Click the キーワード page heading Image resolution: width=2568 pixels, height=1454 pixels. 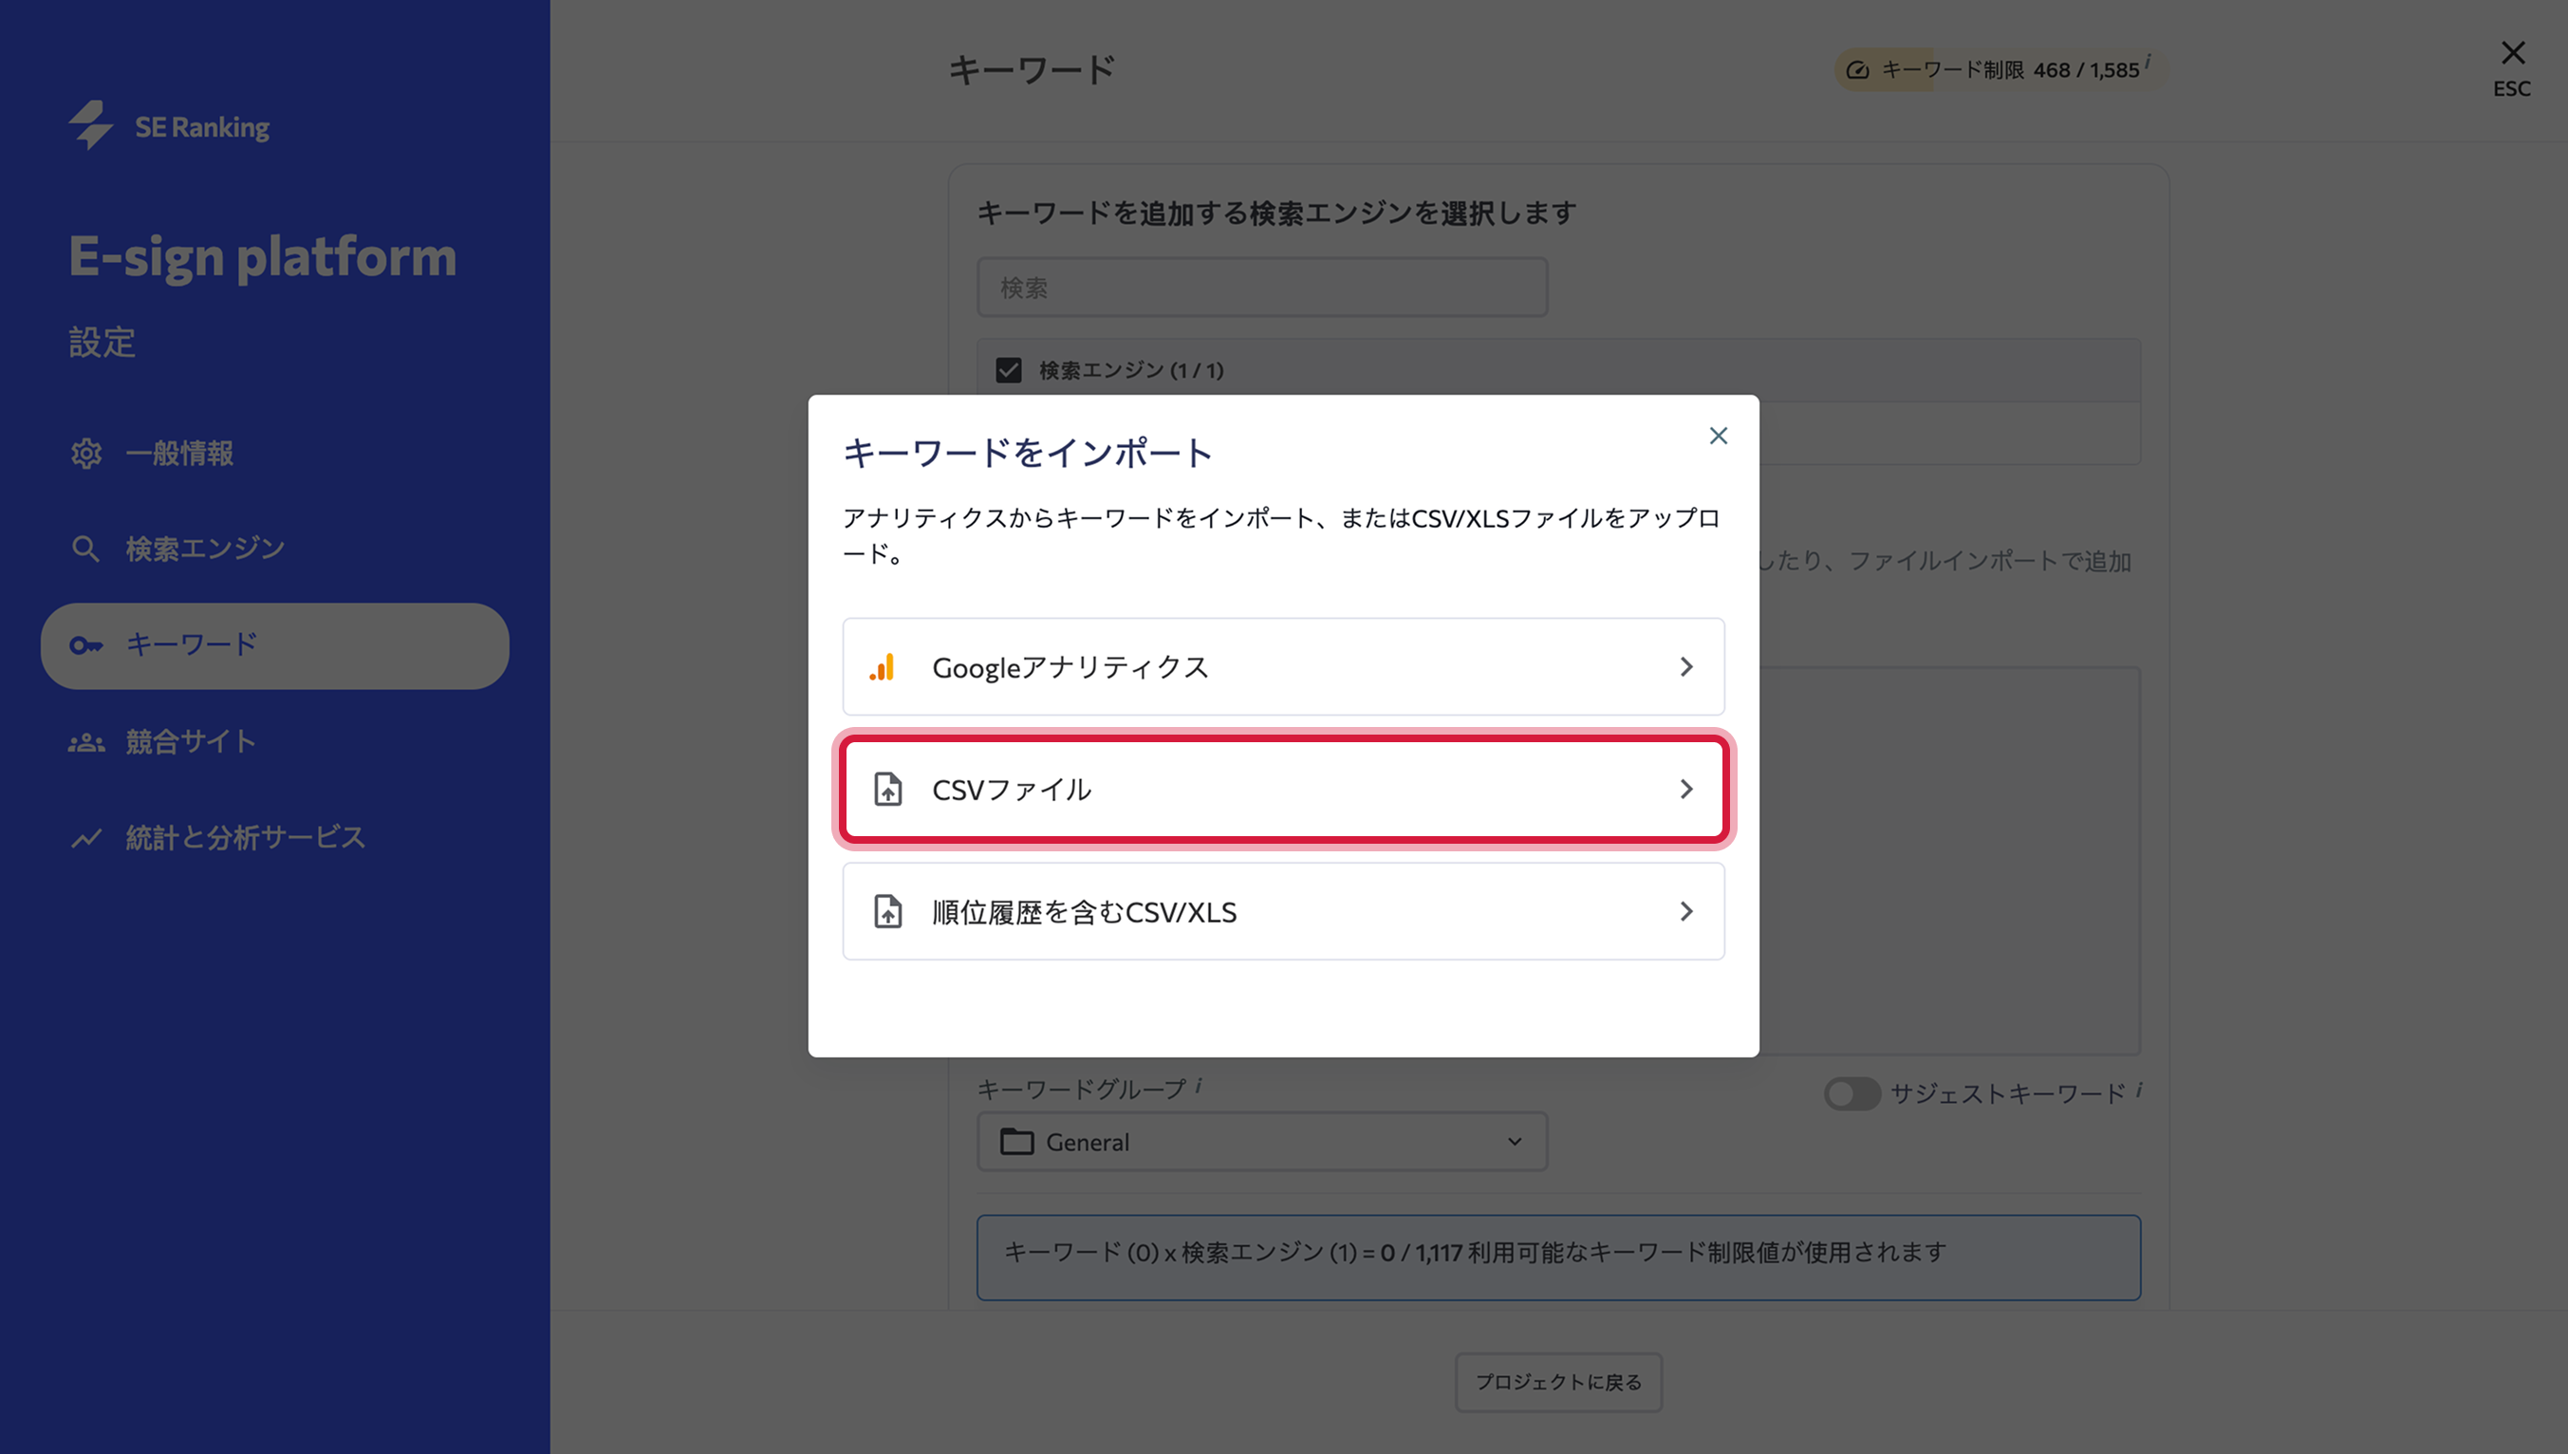coord(1032,70)
